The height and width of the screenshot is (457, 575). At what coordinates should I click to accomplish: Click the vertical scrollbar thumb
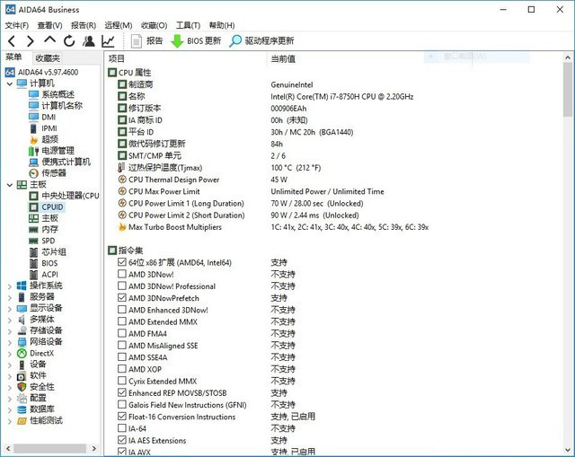click(567, 90)
